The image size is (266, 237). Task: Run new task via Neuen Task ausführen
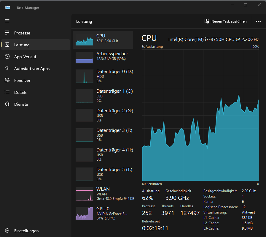coord(226,21)
